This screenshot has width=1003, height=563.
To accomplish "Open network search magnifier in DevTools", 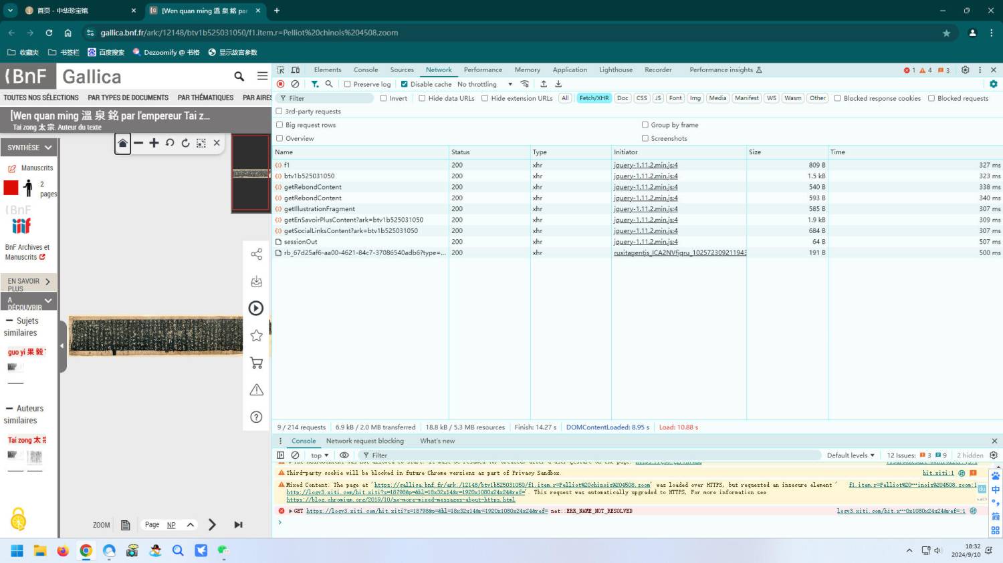I will pyautogui.click(x=329, y=84).
